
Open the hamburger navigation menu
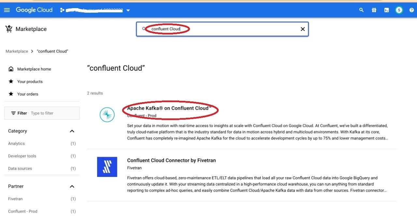tap(7, 10)
